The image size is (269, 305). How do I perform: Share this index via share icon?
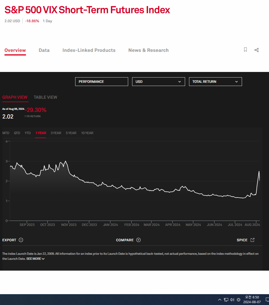[x=257, y=50]
